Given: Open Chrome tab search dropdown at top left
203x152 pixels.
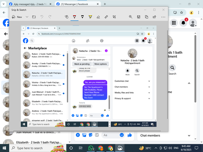Looking at the screenshot, I should 4,4.
